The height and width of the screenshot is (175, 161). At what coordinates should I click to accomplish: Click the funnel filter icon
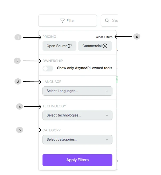pyautogui.click(x=63, y=21)
